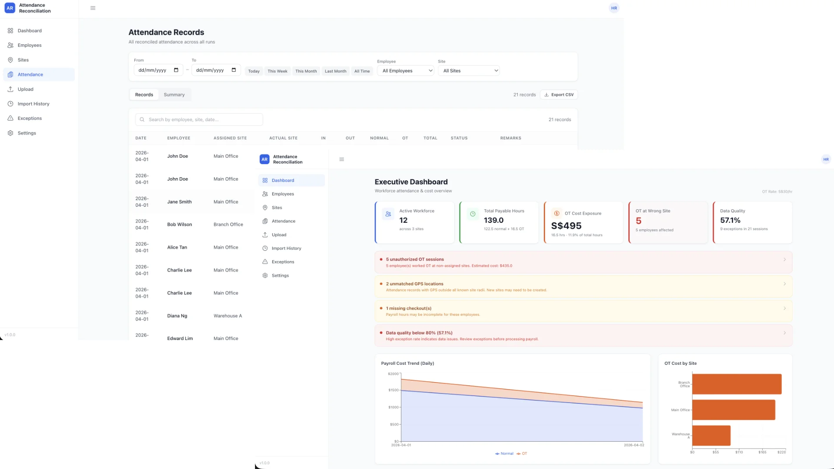Click the Settings gear icon in left sidebar
The image size is (834, 469).
(x=10, y=133)
